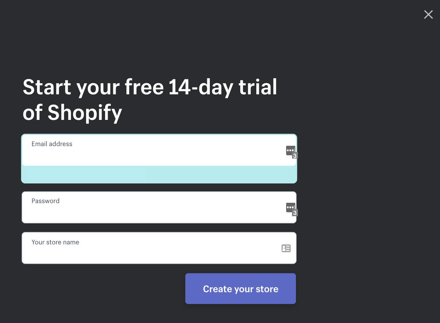Click the number 3 badge in Email field

tap(295, 156)
